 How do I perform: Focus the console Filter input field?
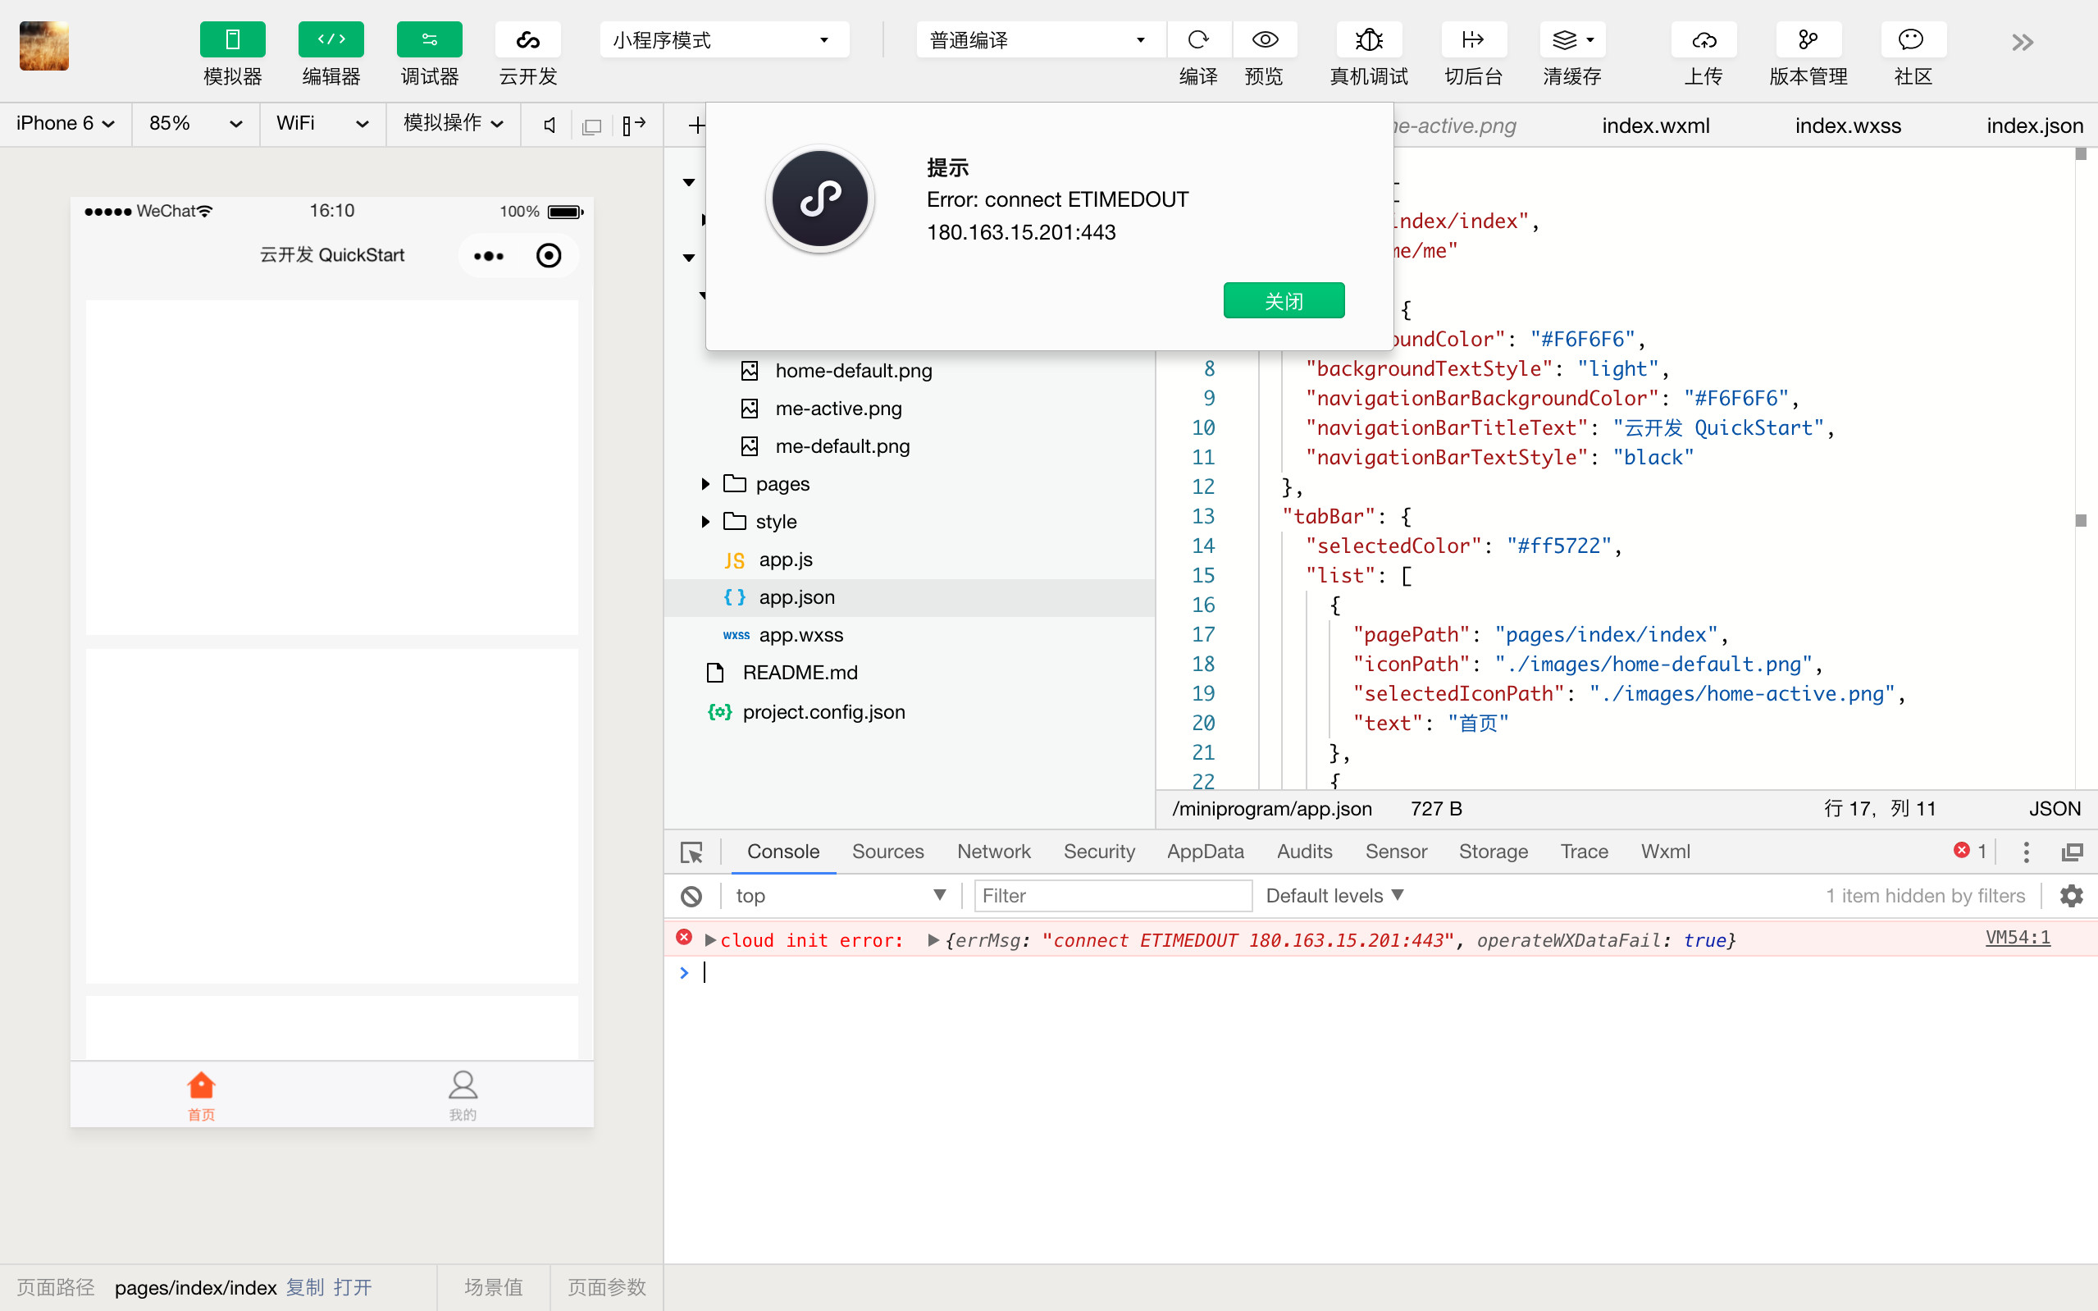tap(1113, 897)
